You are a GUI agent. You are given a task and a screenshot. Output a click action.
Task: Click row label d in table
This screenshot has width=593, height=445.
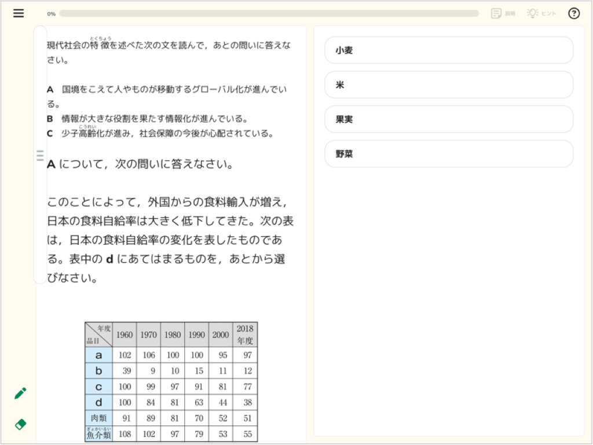[x=98, y=402]
